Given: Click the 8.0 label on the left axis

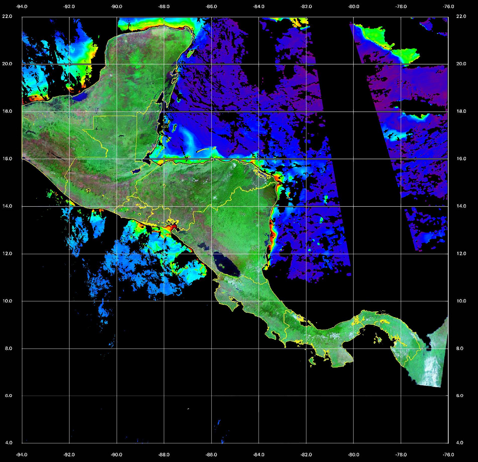Looking at the screenshot, I should pos(9,348).
